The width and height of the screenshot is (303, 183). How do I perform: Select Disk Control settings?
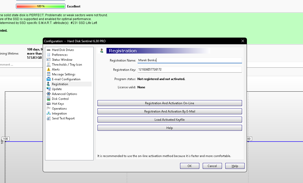(x=60, y=99)
